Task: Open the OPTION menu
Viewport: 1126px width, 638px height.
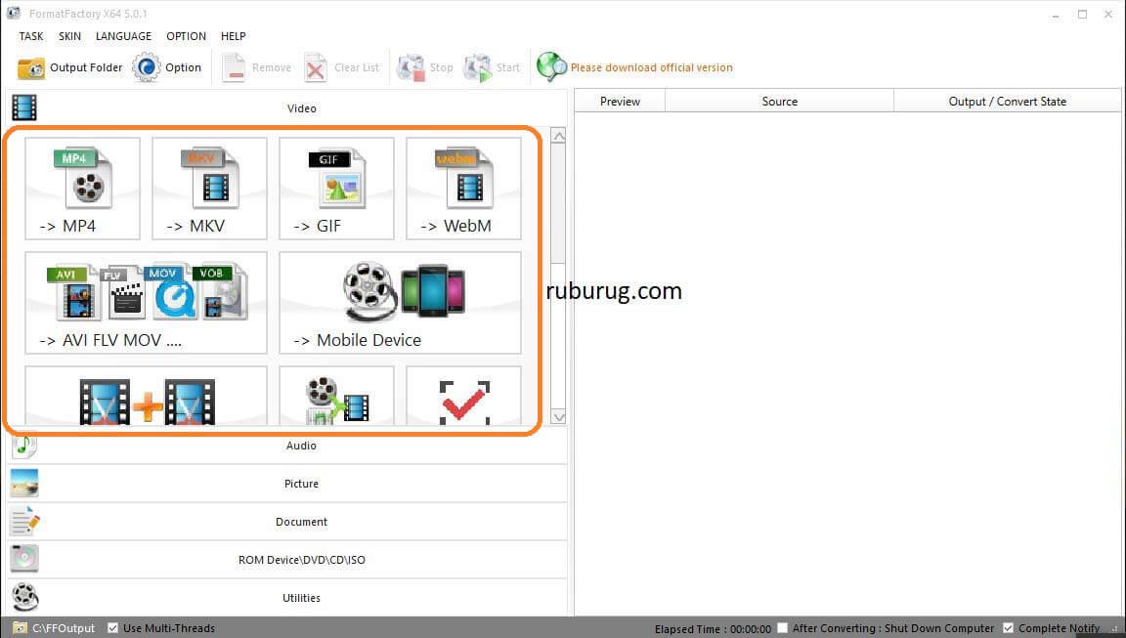Action: [186, 36]
